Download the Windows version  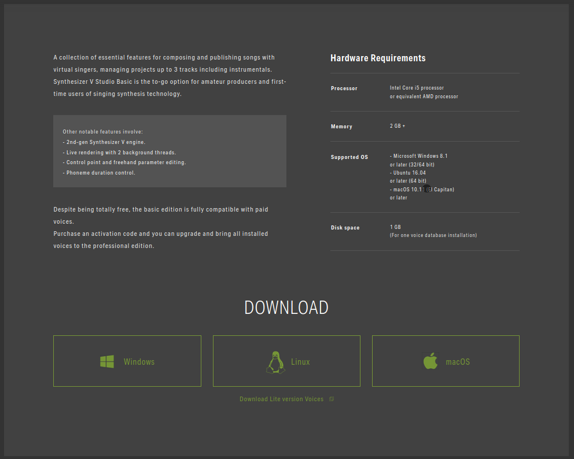[127, 361]
